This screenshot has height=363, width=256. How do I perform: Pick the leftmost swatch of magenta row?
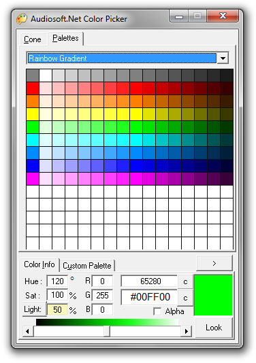[x=33, y=179]
